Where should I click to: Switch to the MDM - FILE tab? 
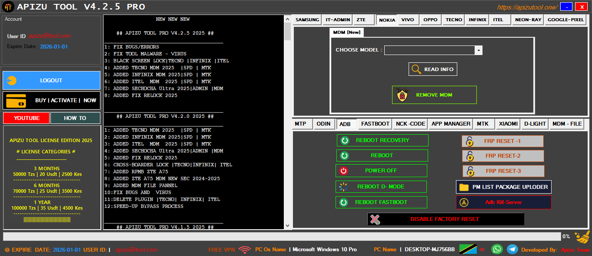(x=567, y=124)
